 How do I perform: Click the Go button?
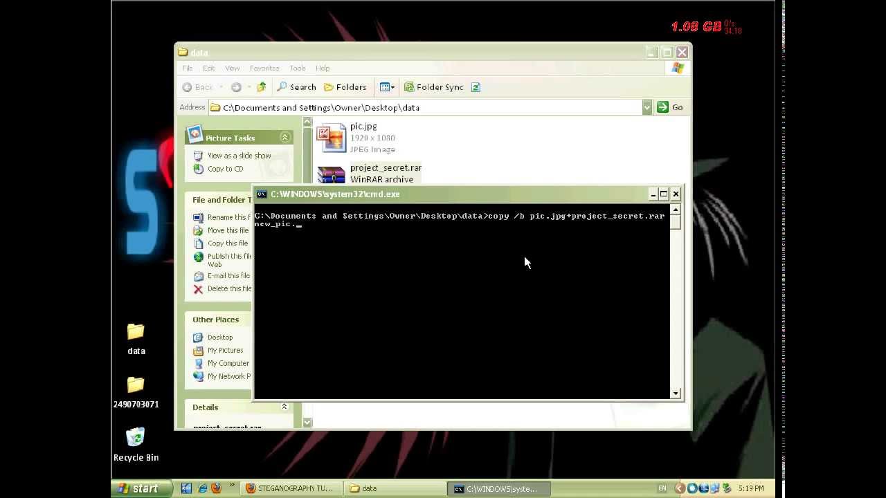click(x=670, y=107)
